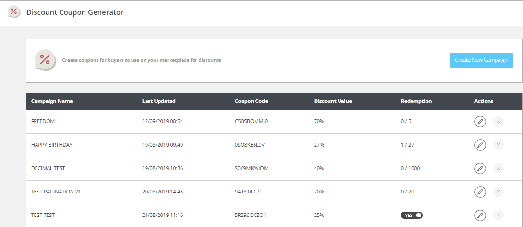Edit the HAPPY BIRTHDAY campaign pencil icon
This screenshot has height=227, width=523.
(480, 145)
